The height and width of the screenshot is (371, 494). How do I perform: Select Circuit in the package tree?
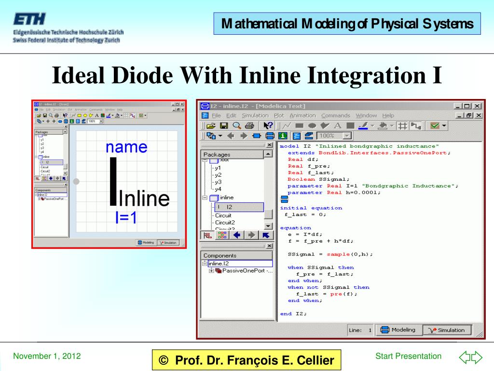[223, 215]
